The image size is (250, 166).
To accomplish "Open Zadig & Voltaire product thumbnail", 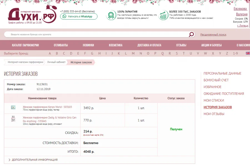I will [x=13, y=119].
